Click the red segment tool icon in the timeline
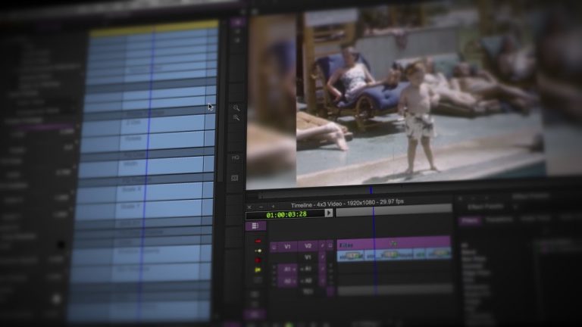This screenshot has height=327, width=582. coord(258,241)
